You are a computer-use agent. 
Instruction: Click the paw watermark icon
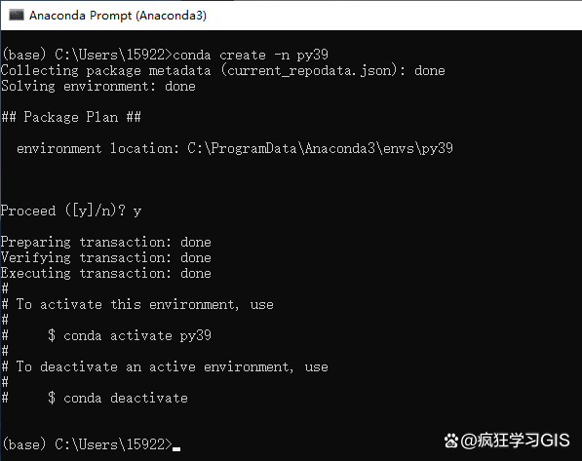tap(451, 441)
